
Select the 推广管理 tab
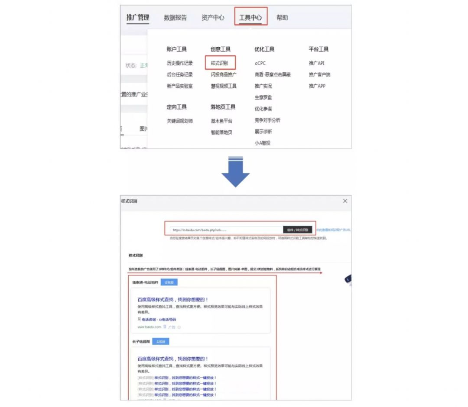pyautogui.click(x=138, y=18)
